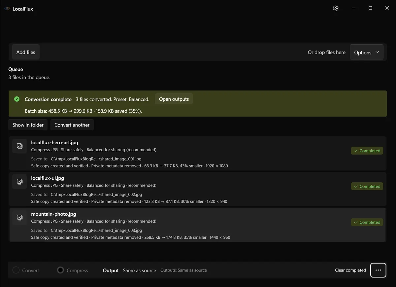Click the 1320 × 940 details line

point(129,201)
